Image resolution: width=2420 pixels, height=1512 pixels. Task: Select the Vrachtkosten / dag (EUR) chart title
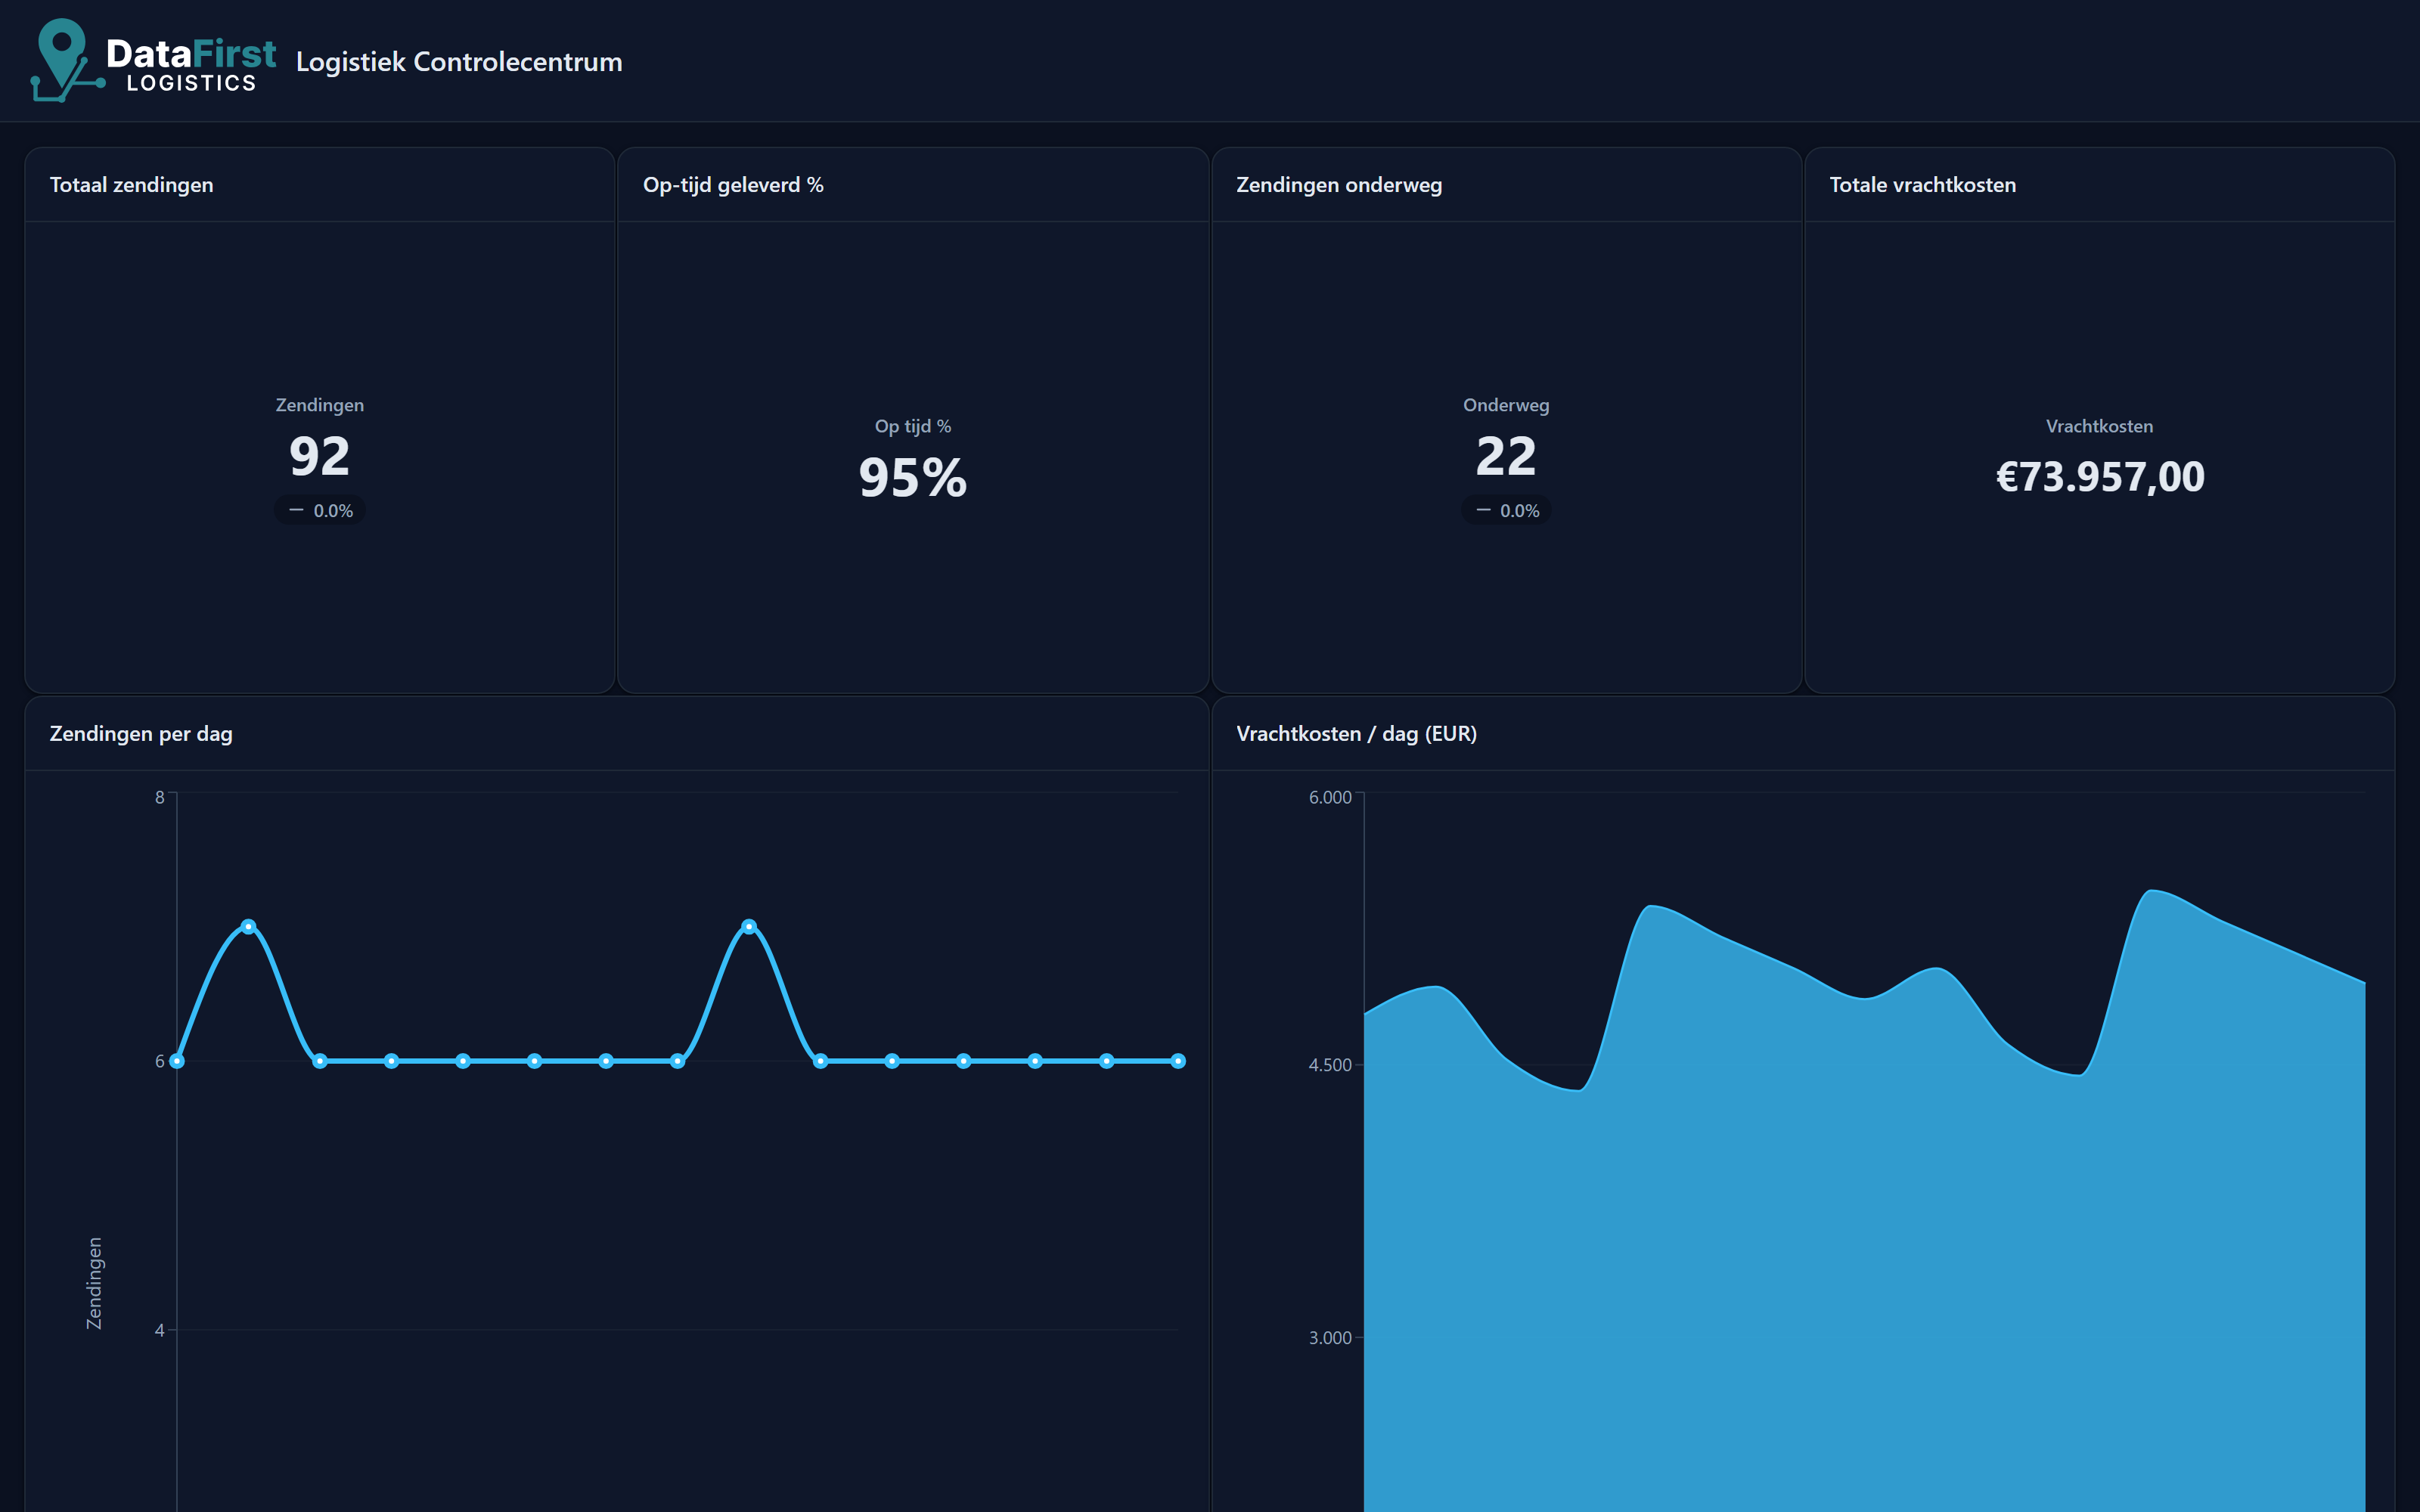pyautogui.click(x=1356, y=734)
